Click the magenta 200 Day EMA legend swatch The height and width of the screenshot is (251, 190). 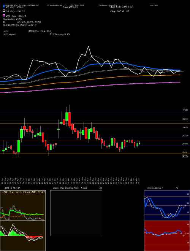4,15
